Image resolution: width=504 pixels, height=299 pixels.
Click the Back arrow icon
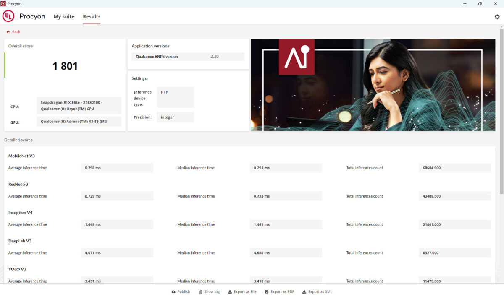pos(8,32)
